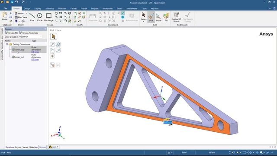Click the outer_add 0.01mm value link
Image resolution: width=277 pixels, height=156 pixels.
35,52
